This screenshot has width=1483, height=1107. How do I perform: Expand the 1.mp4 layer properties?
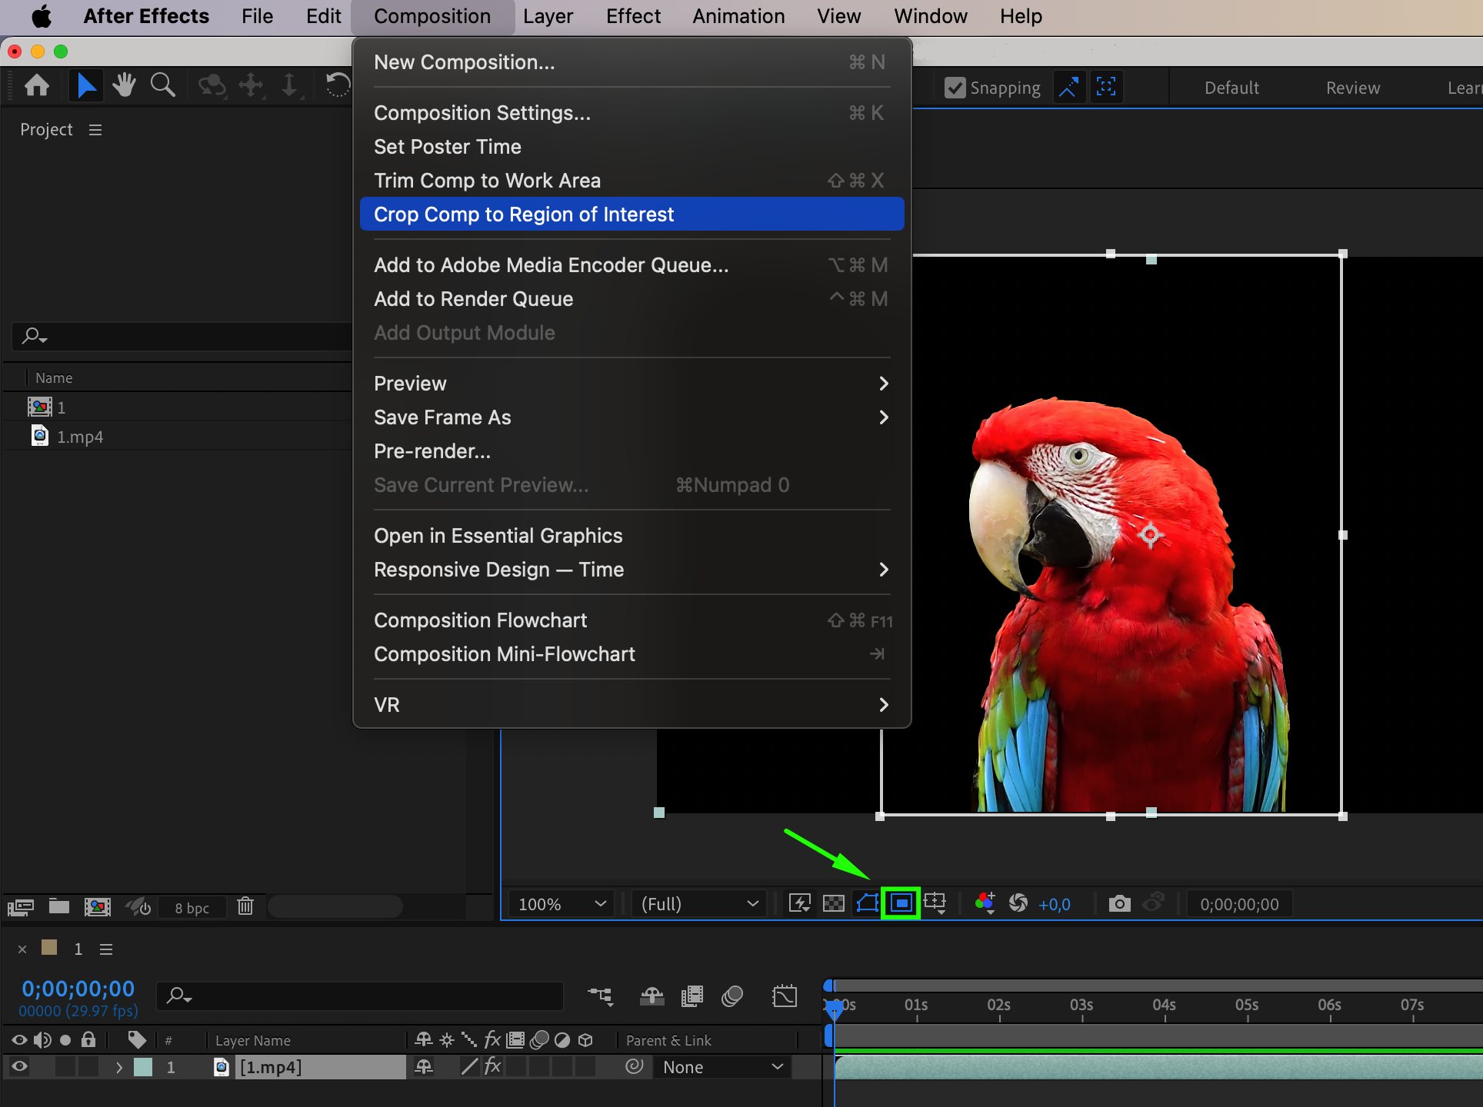[x=118, y=1067]
